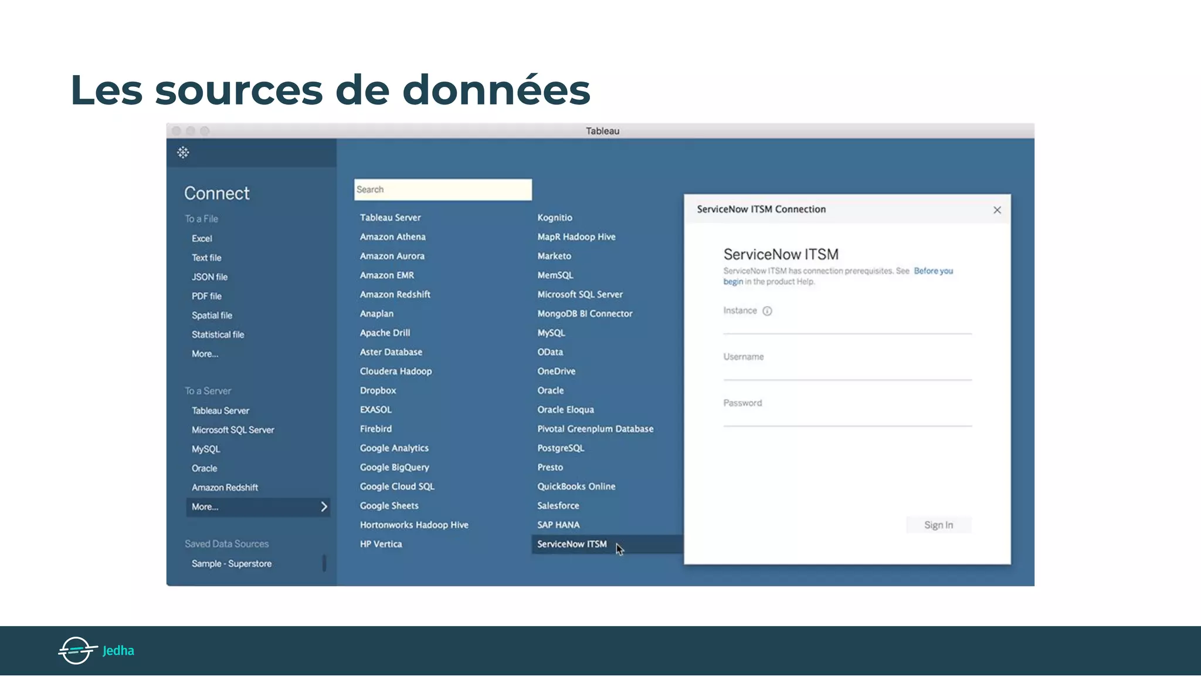Select the PostgreSQL connector
1201x676 pixels.
tap(561, 448)
